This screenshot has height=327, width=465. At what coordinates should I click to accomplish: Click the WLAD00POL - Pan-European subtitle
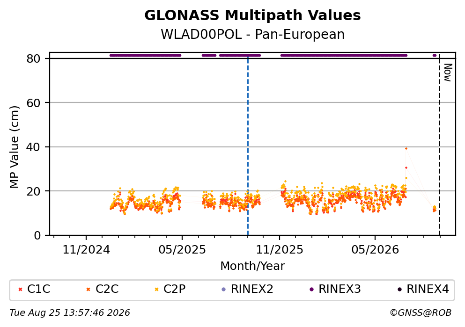[x=252, y=34]
